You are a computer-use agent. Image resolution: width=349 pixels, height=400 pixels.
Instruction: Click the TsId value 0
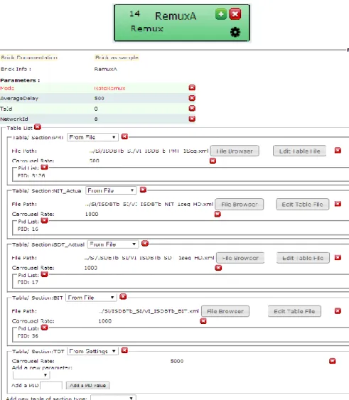tap(96, 109)
